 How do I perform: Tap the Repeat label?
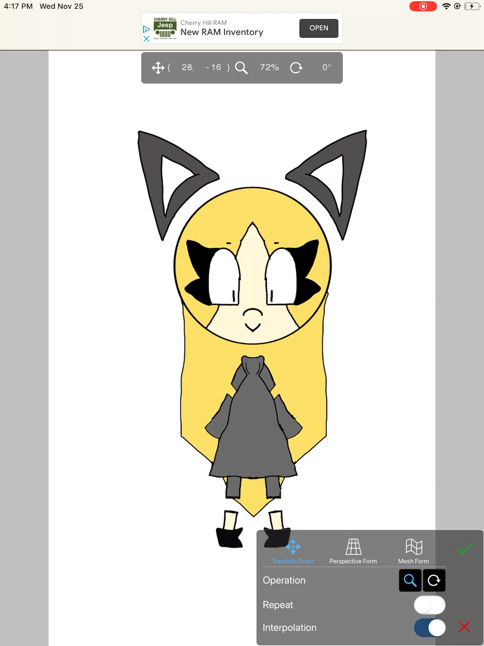[x=278, y=605]
